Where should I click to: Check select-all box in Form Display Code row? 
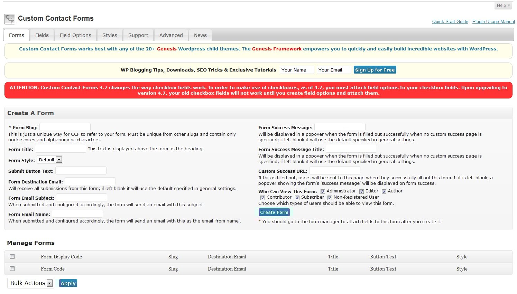12,256
